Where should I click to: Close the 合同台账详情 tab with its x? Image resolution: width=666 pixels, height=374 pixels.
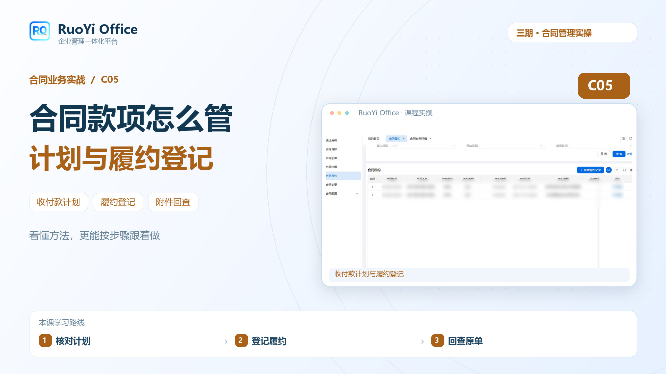430,139
